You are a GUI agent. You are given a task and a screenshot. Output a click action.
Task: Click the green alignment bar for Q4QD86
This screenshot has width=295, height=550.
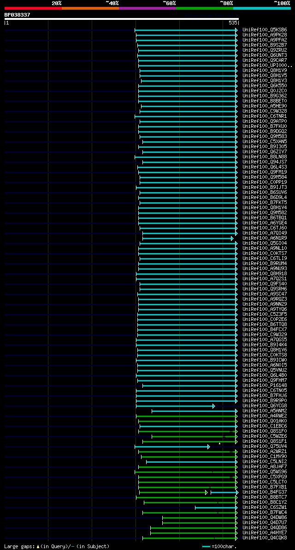tap(194, 528)
